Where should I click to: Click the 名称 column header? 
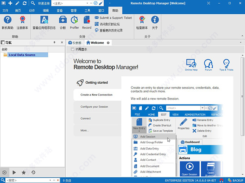24,49
